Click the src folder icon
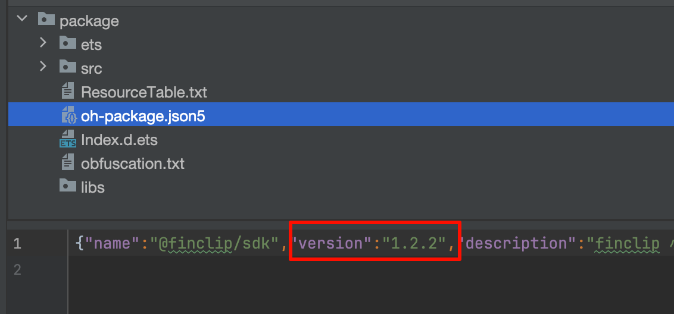 68,67
